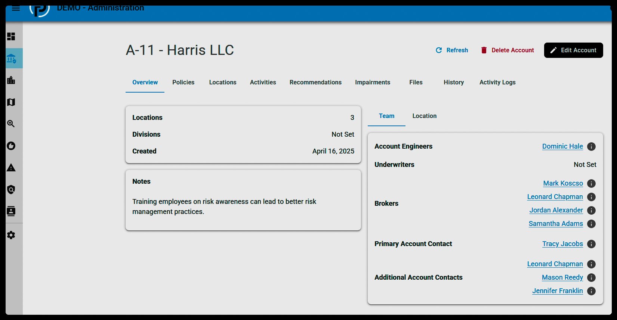Click the account title 'A-11 - Harris LLC'
The width and height of the screenshot is (617, 320).
tap(180, 50)
